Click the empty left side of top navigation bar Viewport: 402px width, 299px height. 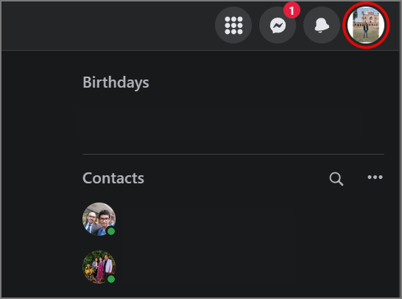107,26
